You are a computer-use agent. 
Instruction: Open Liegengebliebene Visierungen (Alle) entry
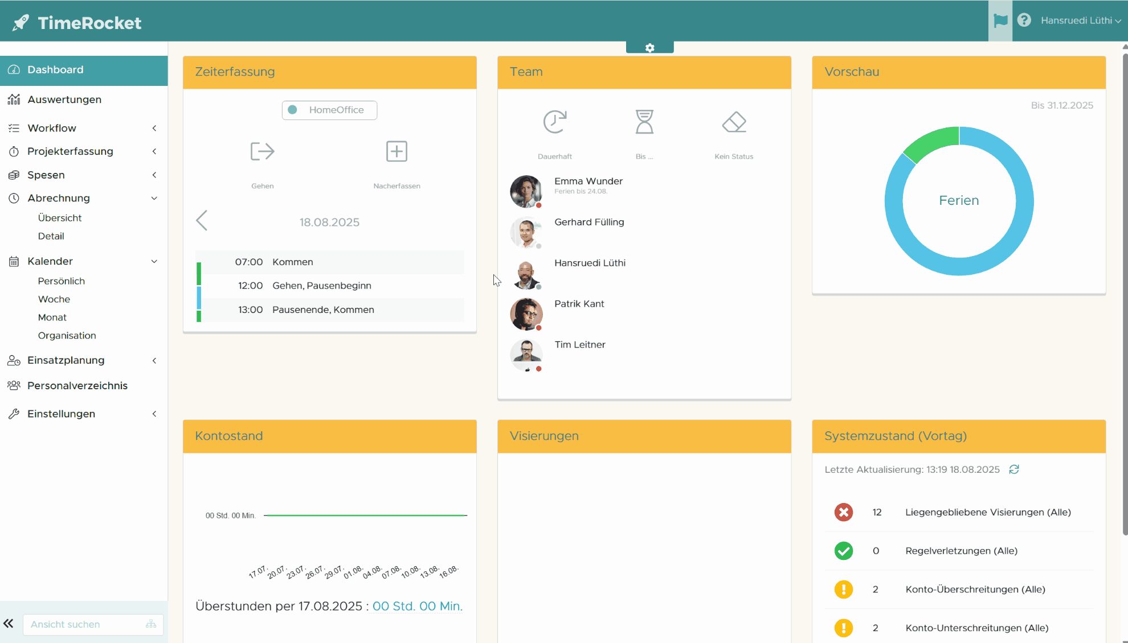click(988, 512)
